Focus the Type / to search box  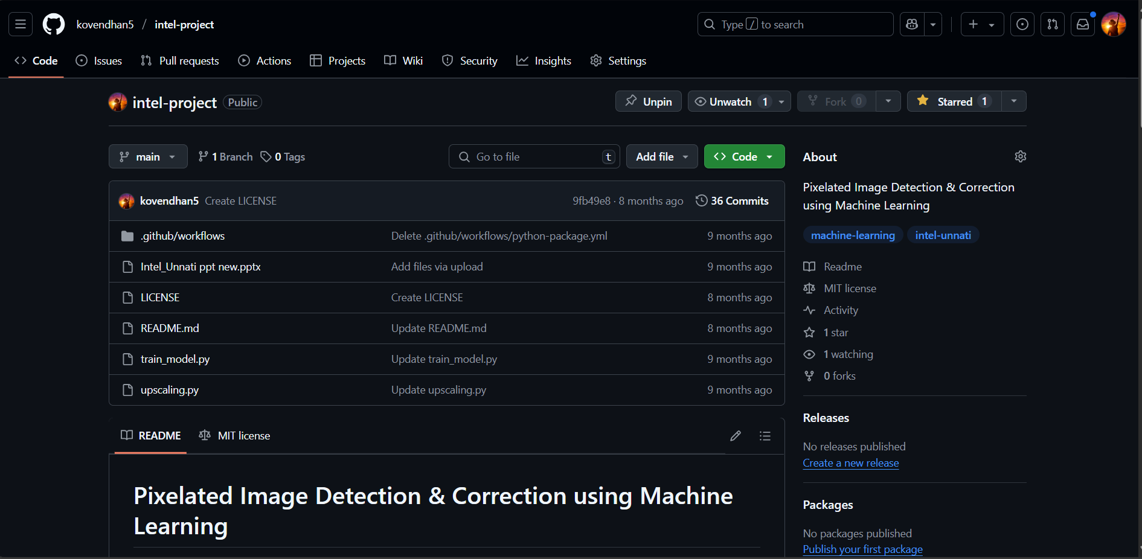pos(795,24)
